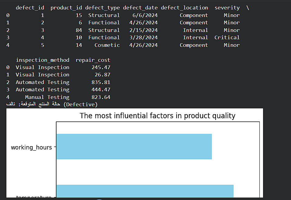Select the product_id column header
The width and height of the screenshot is (291, 200).
coord(66,8)
